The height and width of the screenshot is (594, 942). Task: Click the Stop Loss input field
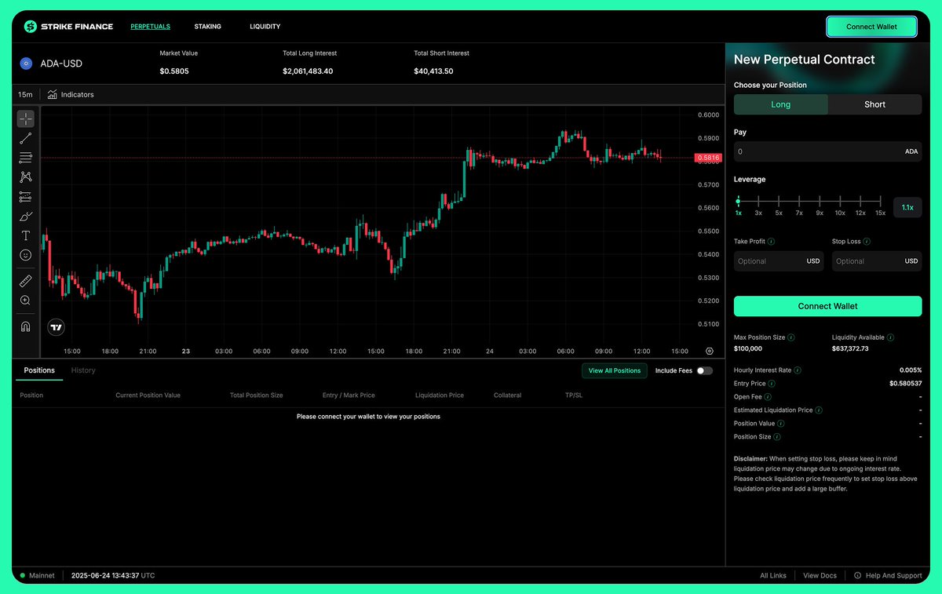(x=877, y=261)
